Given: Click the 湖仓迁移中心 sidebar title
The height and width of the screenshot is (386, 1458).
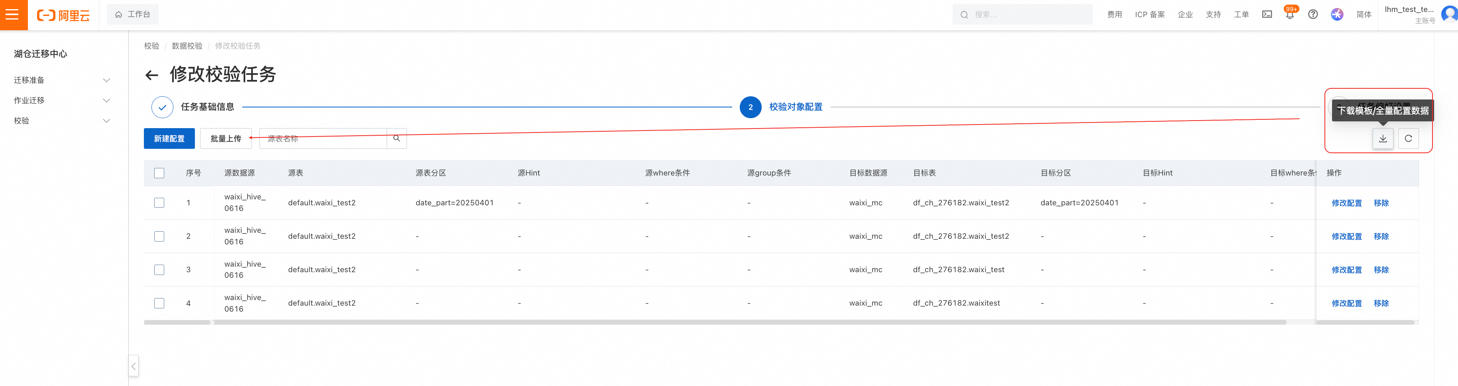Looking at the screenshot, I should pyautogui.click(x=41, y=54).
